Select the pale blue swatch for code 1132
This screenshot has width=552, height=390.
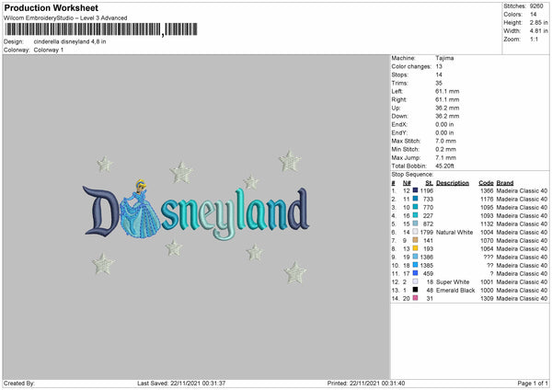click(416, 224)
